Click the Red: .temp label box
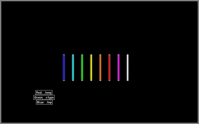199x124 pixels. tap(44, 92)
